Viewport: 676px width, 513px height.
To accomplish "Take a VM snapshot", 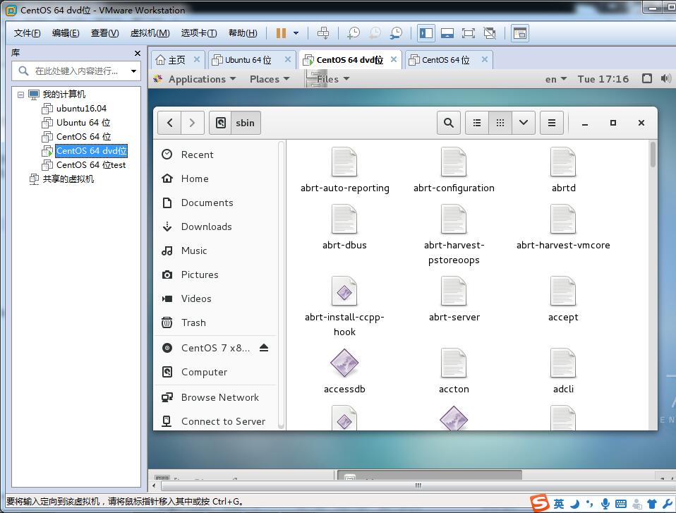I will [353, 32].
